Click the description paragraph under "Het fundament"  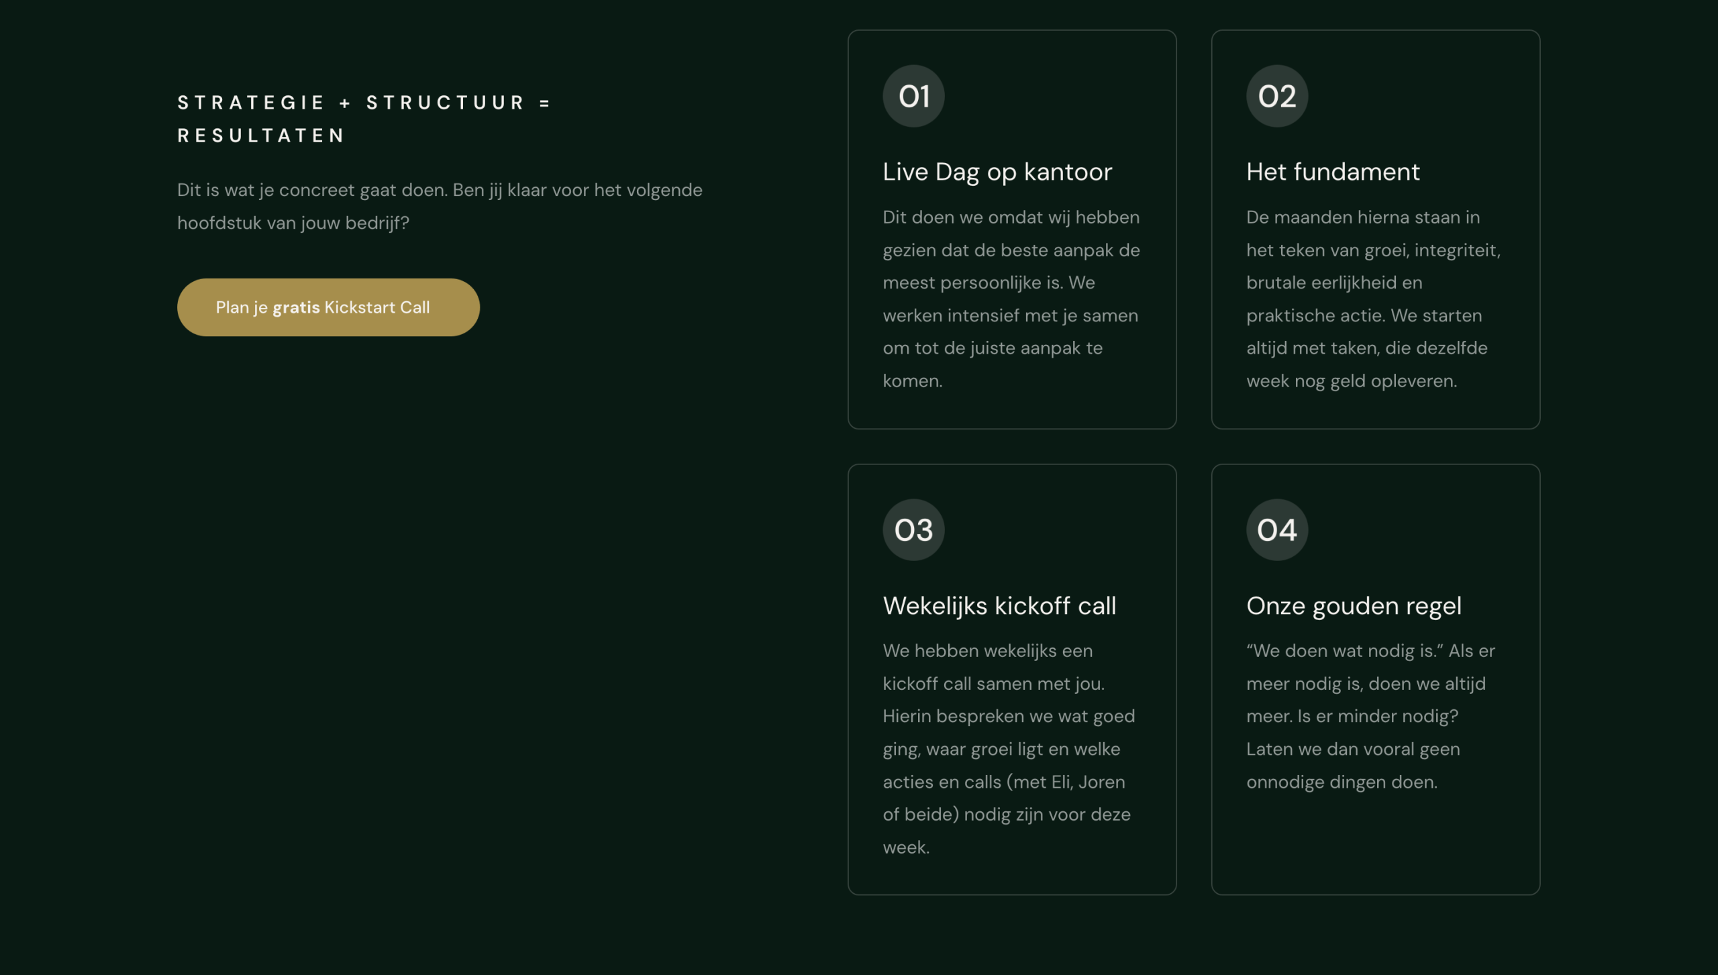[x=1373, y=299]
